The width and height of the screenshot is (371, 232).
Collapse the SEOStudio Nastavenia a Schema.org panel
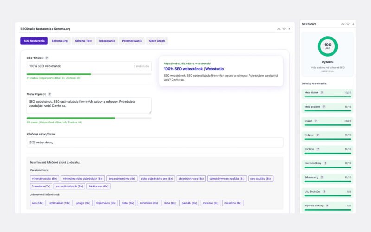point(289,29)
